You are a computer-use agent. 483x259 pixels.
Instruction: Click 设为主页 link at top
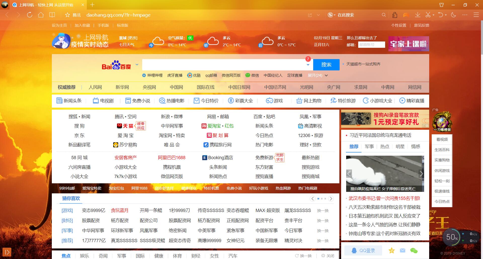[x=59, y=25]
